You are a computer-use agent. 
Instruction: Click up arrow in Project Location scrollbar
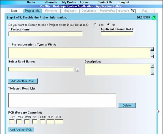point(152,49)
